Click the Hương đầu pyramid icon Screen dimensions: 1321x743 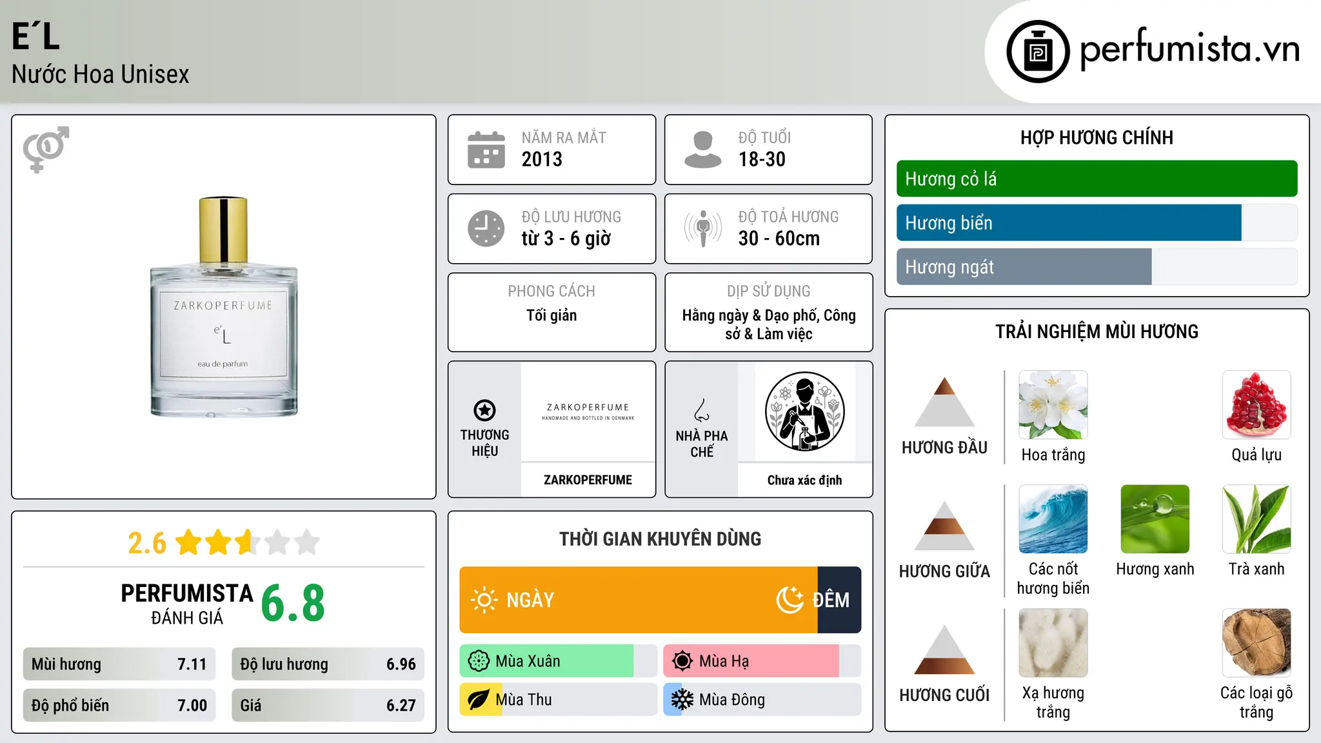944,402
